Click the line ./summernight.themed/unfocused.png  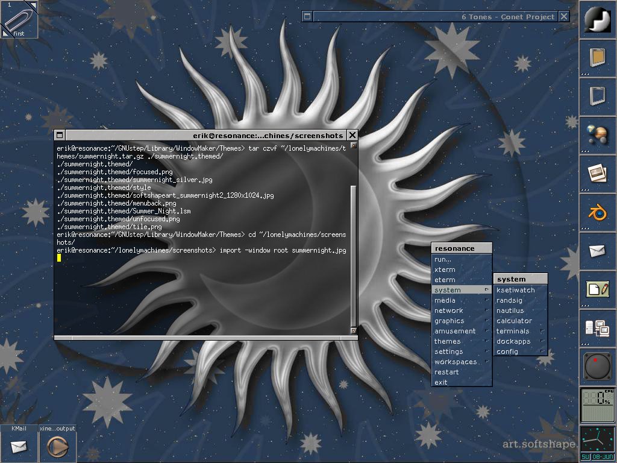(x=118, y=219)
